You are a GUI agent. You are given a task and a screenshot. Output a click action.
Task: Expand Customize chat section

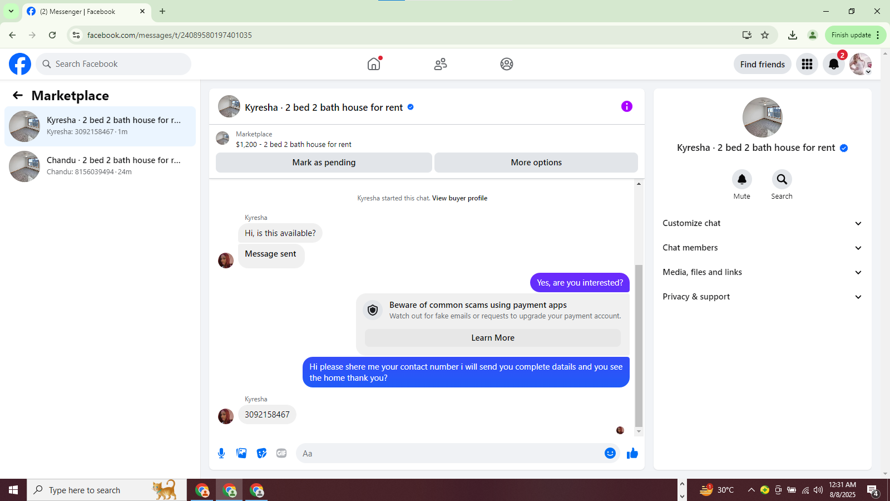point(762,223)
